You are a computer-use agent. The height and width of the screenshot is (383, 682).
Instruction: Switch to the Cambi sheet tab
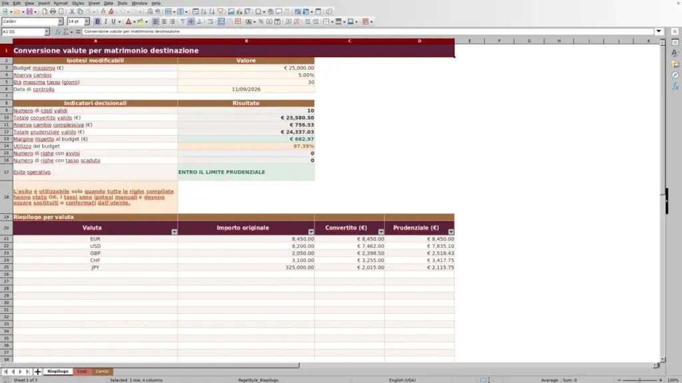pyautogui.click(x=102, y=371)
